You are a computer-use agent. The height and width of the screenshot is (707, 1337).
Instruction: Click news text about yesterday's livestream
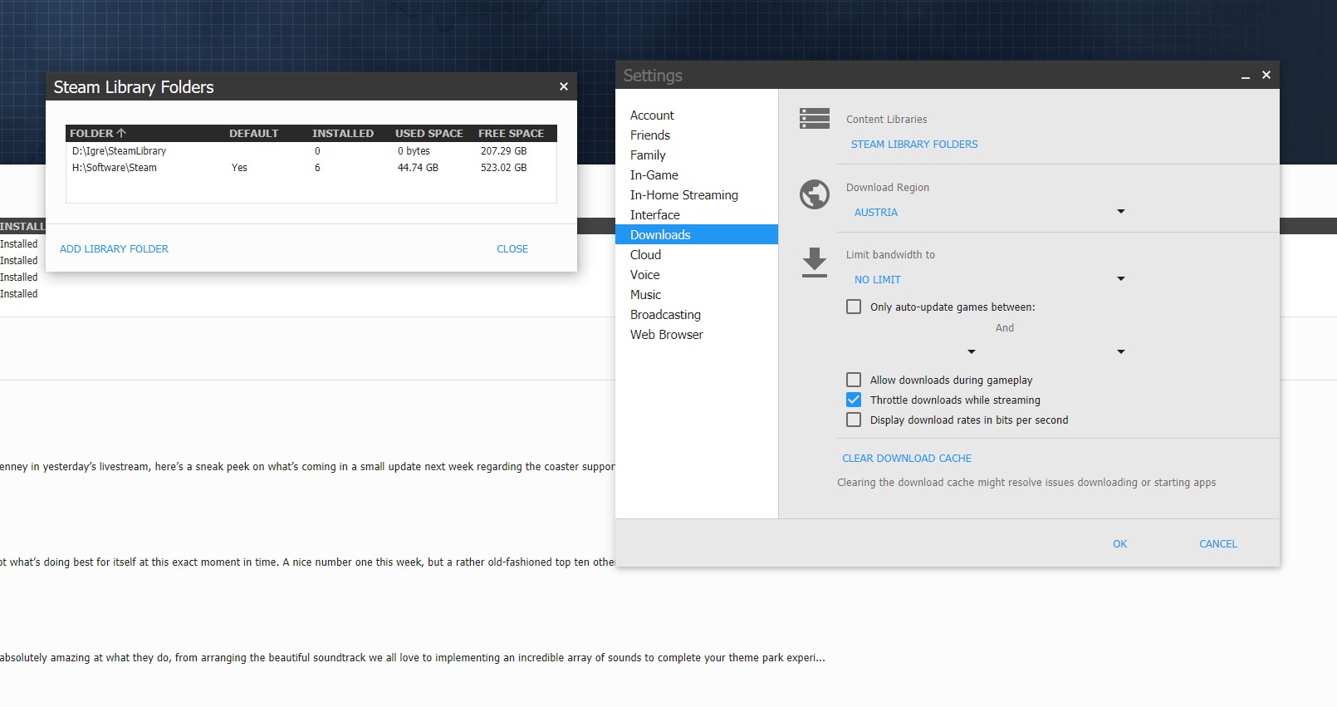307,467
